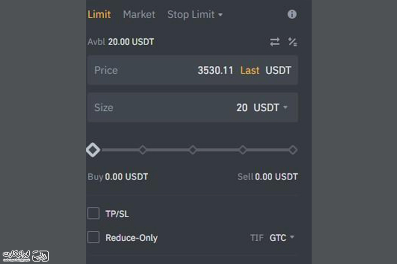Click the Last price button

pyautogui.click(x=250, y=70)
